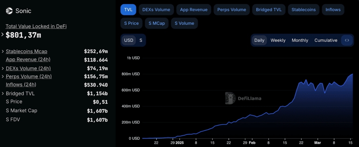Click the S Market Cap label
Screen dimensions: 359x147
[21, 111]
